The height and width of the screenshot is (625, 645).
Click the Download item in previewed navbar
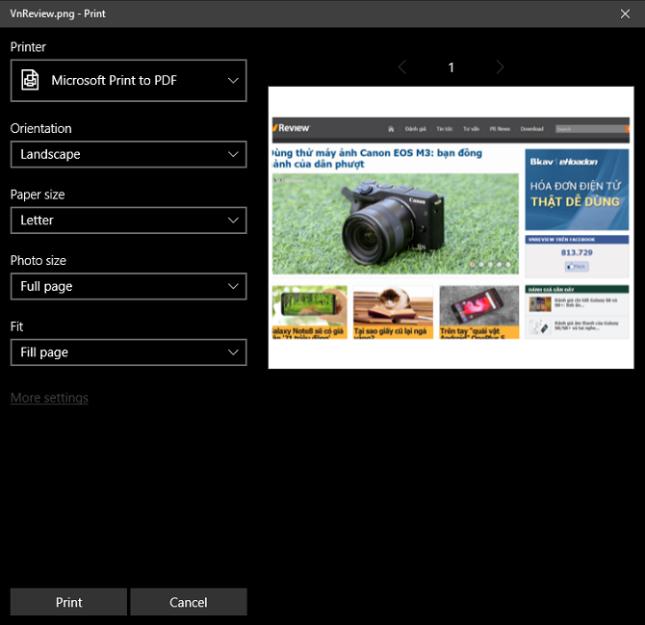pos(531,129)
